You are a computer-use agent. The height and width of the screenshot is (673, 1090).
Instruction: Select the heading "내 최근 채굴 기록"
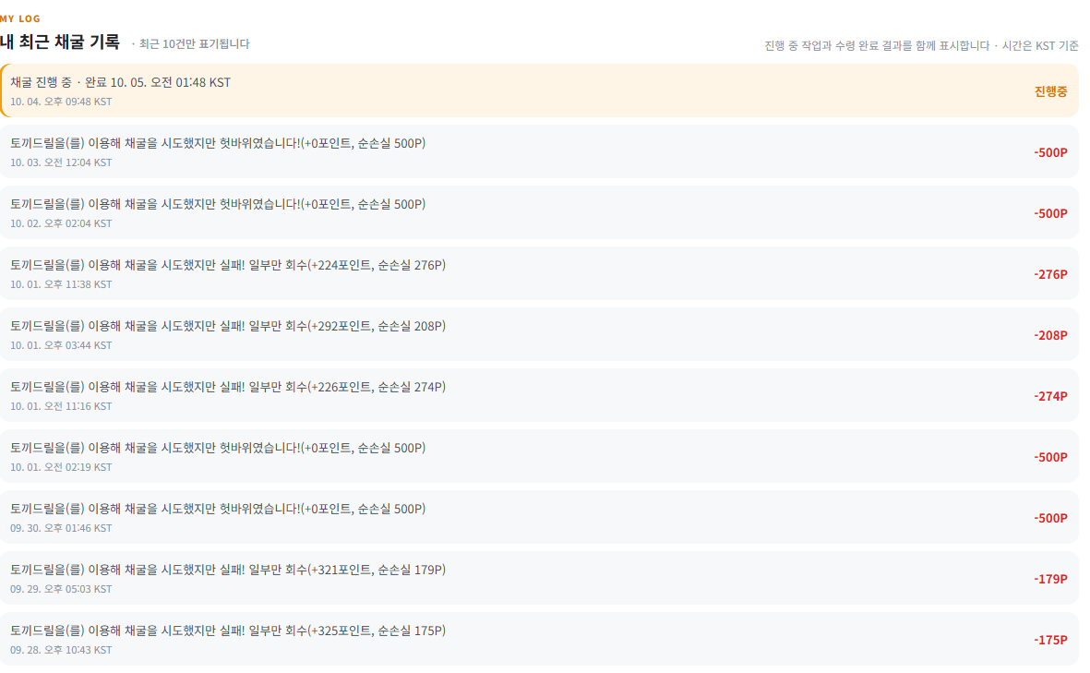(60, 42)
